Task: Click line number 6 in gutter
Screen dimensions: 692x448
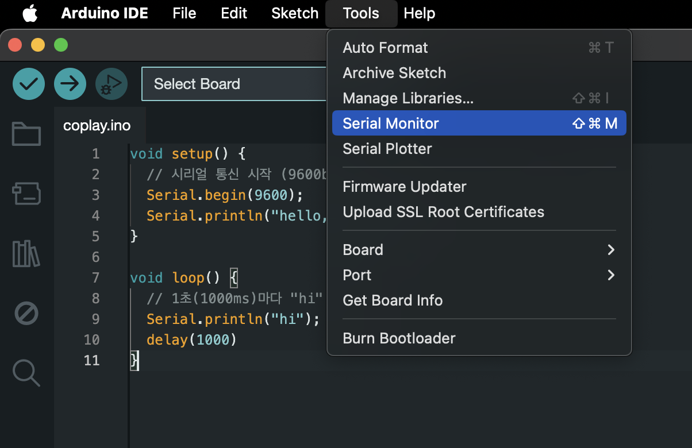Action: tap(95, 257)
